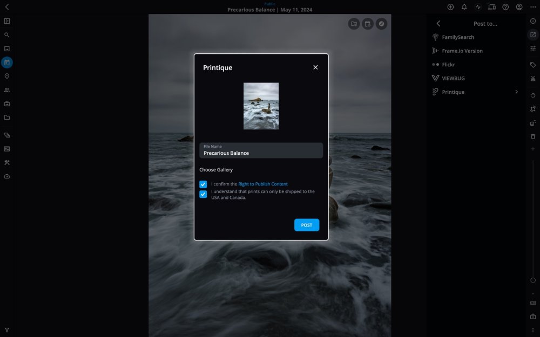
Task: Uncheck the Right to Publish Content checkbox
Action: [203, 184]
